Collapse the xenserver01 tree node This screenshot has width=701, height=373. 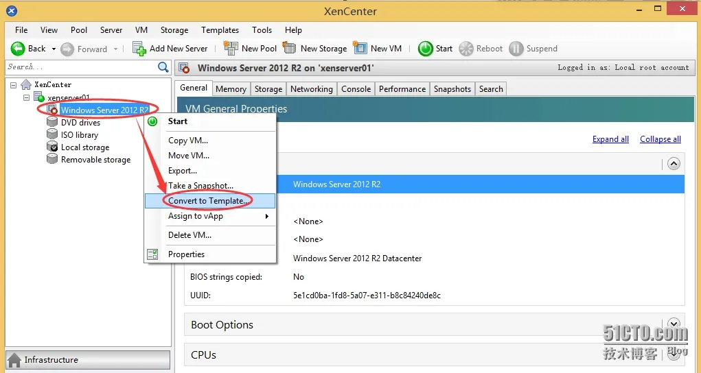[26, 97]
